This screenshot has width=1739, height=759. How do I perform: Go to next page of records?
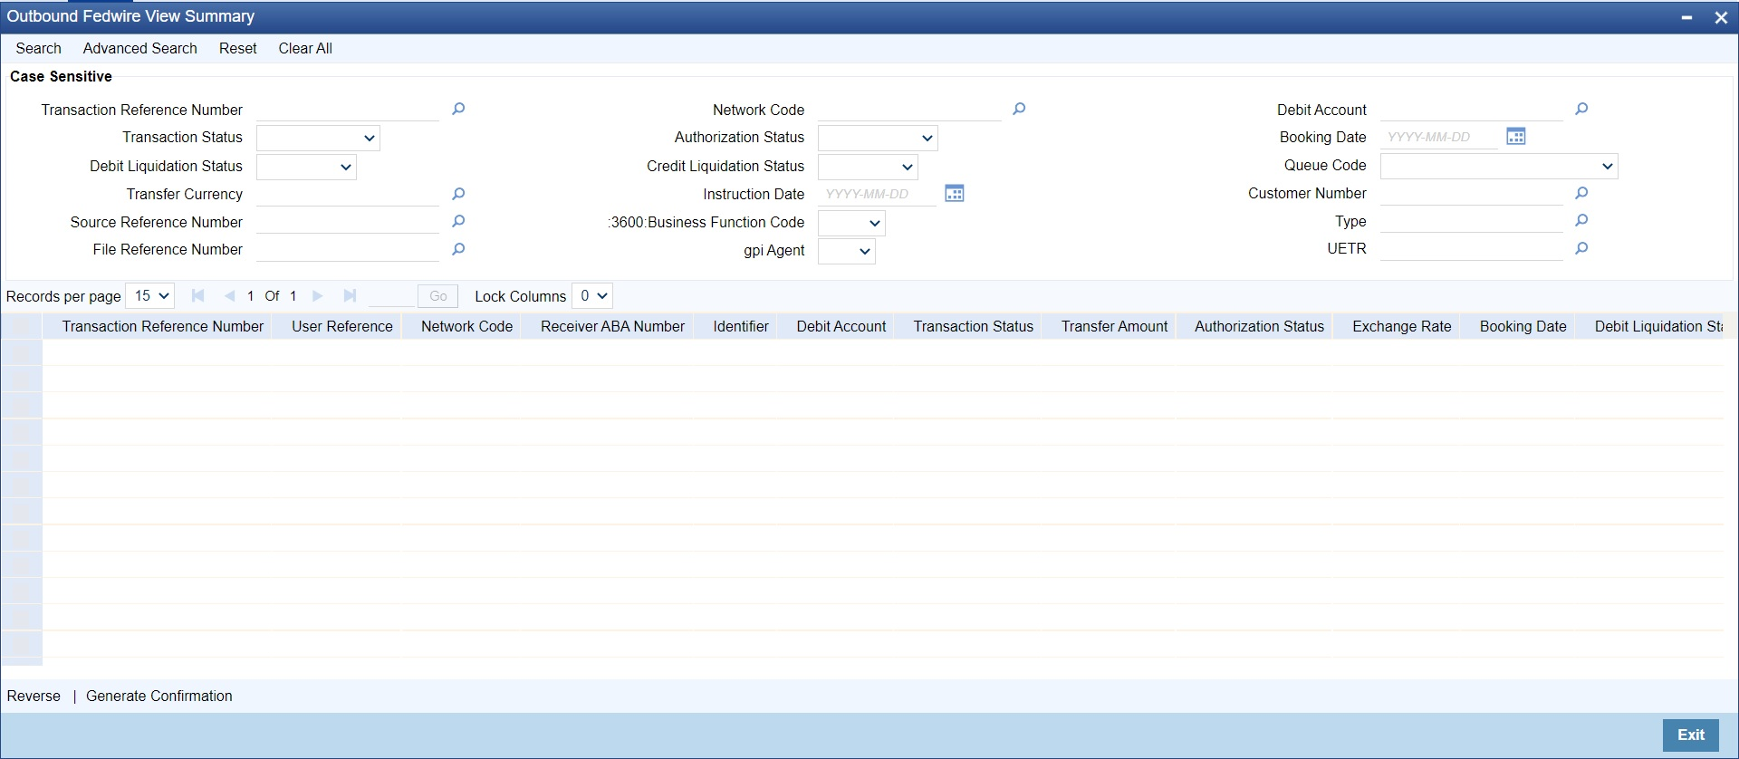point(317,296)
